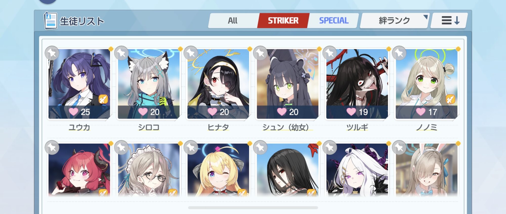The height and width of the screenshot is (214, 506).
Task: Toggle the pin icon on シロコ's card
Action: (x=121, y=53)
